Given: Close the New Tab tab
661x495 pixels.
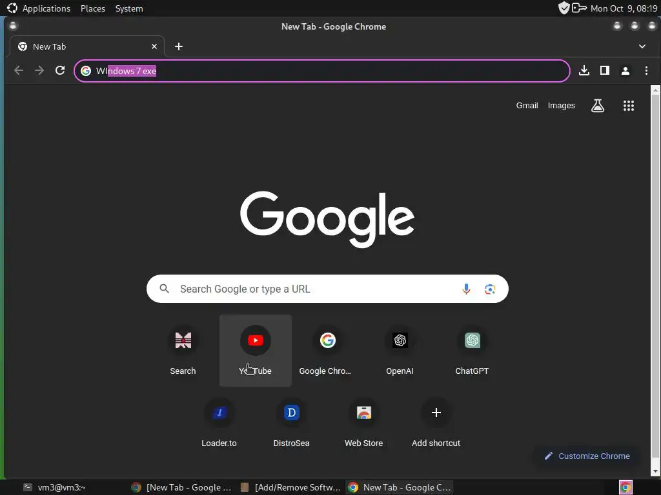Looking at the screenshot, I should (x=154, y=46).
